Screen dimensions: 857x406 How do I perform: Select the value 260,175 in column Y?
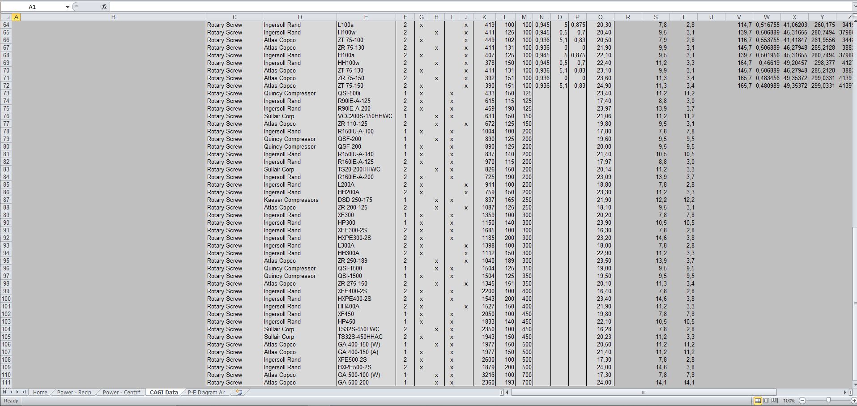coord(822,25)
